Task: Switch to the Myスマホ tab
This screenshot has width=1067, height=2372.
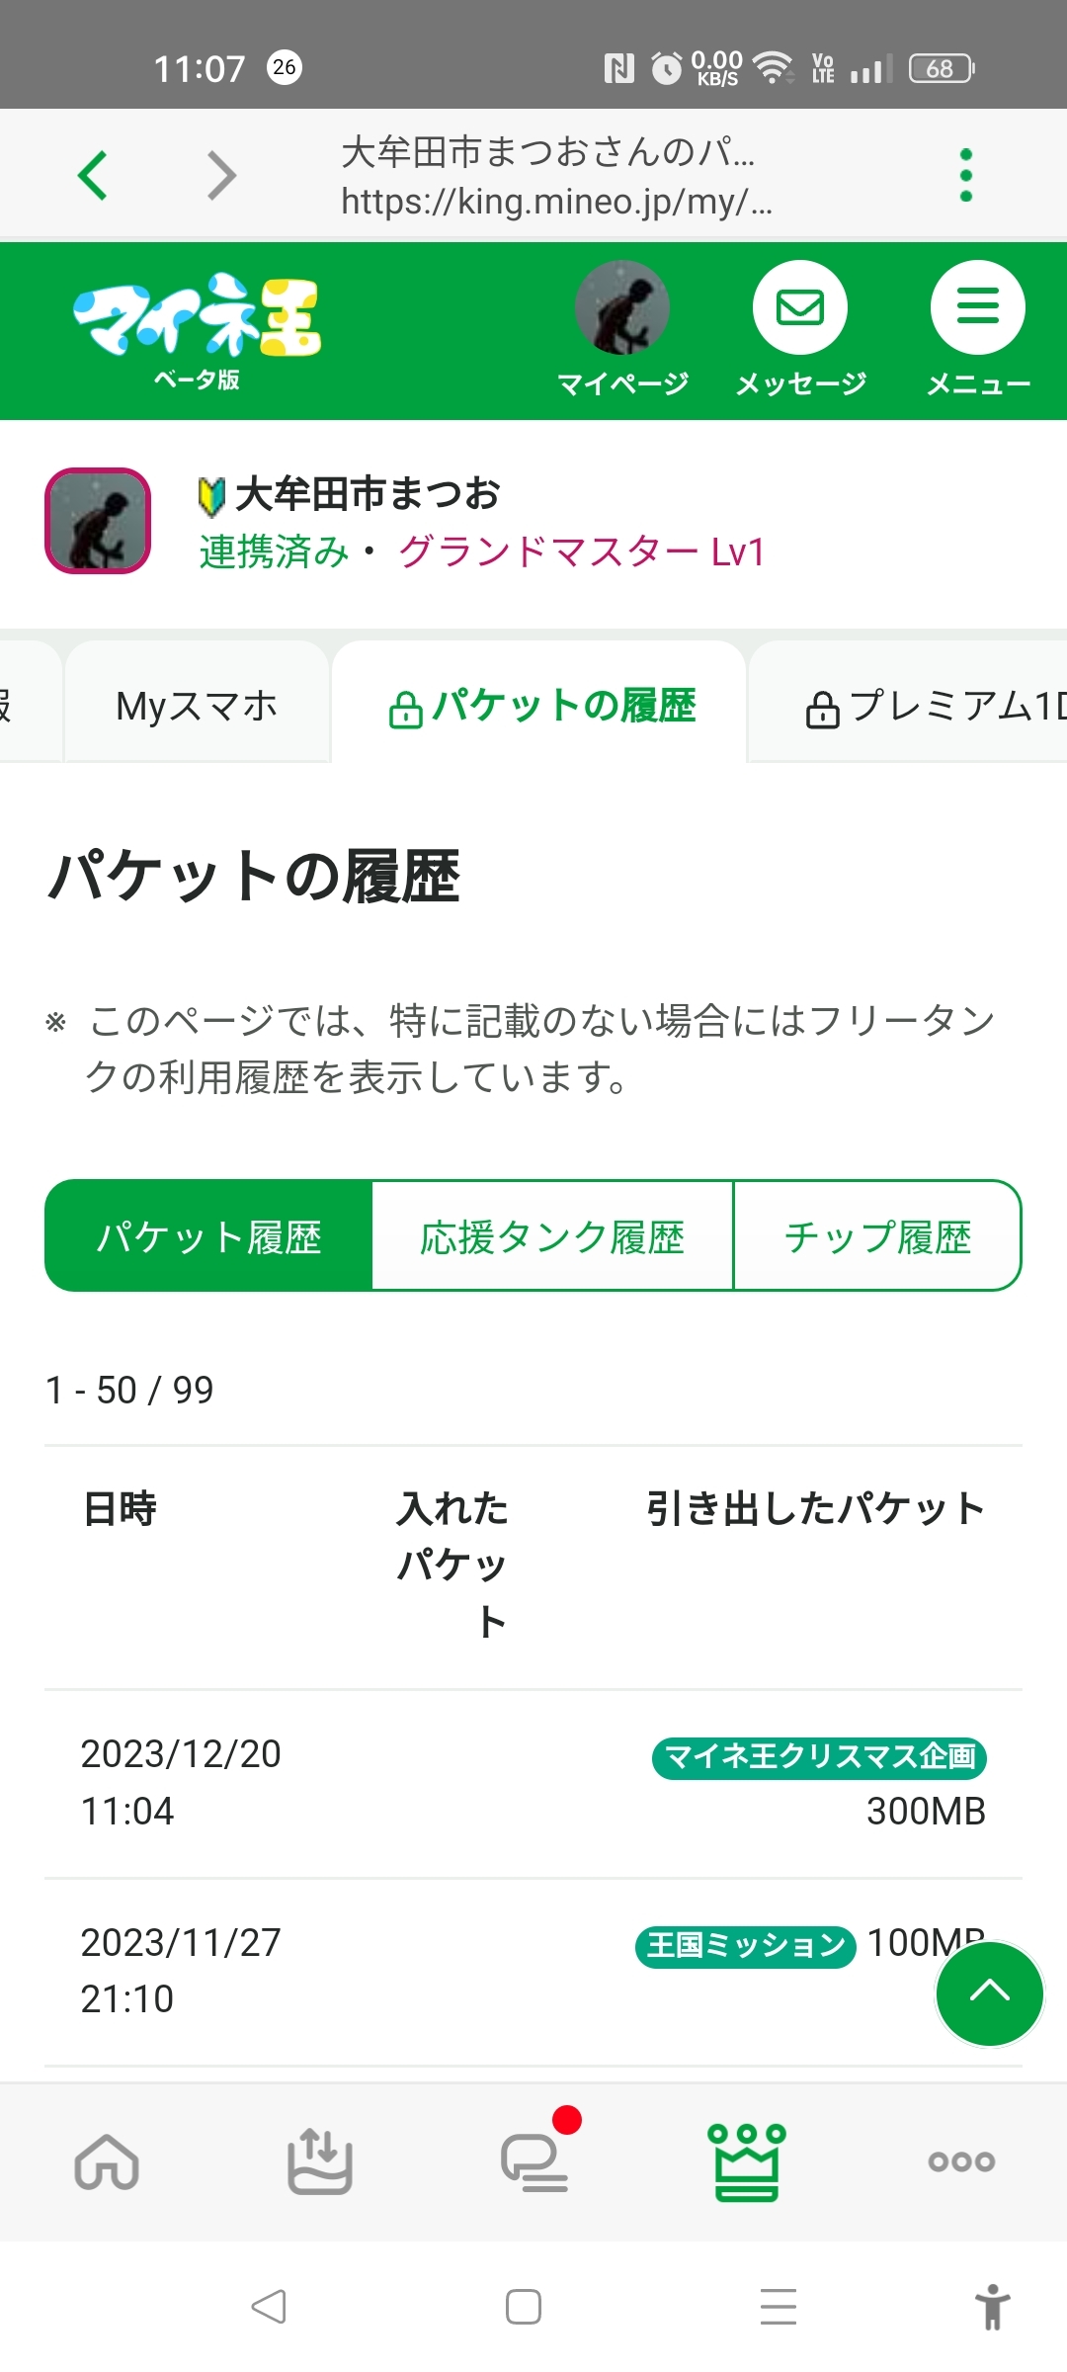Action: point(197,706)
